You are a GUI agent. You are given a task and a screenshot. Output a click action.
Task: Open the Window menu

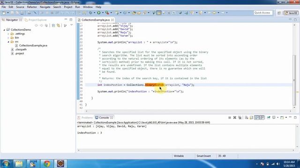coord(88,7)
